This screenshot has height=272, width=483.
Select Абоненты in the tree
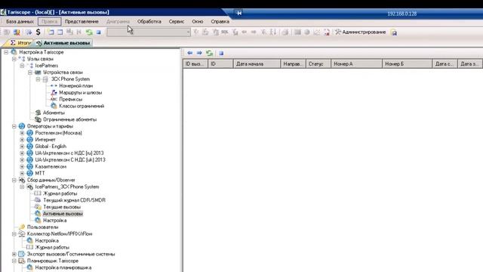pos(54,113)
